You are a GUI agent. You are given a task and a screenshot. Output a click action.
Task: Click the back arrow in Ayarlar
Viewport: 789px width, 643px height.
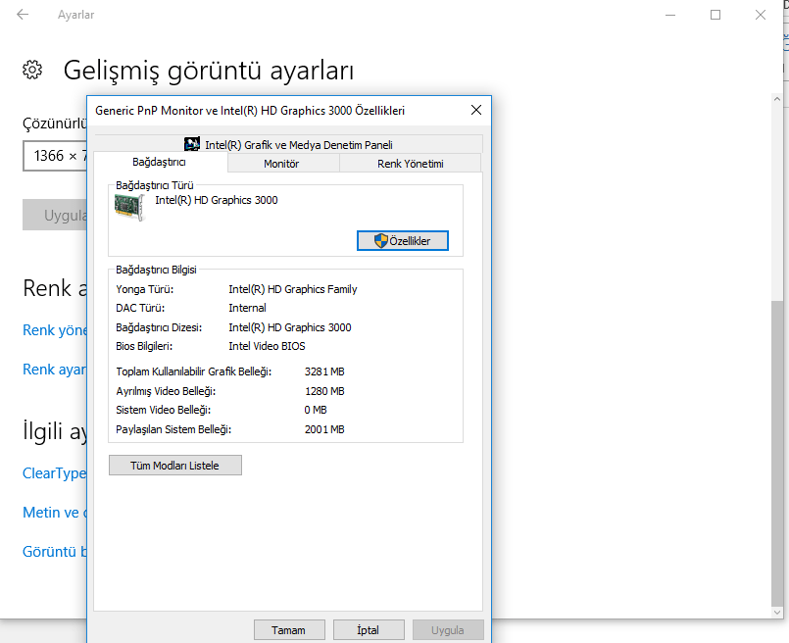22,15
